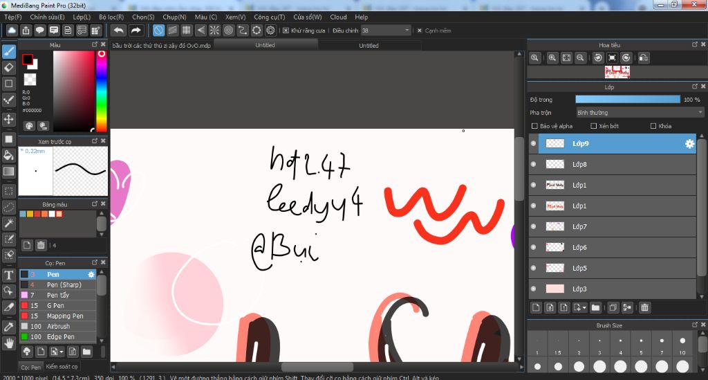Pick the transparent color swatch
The width and height of the screenshot is (708, 380).
[x=30, y=80]
